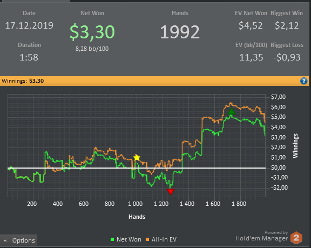The height and width of the screenshot is (248, 311).
Task: Click the $0,00 y-axis label
Action: [x=278, y=167]
